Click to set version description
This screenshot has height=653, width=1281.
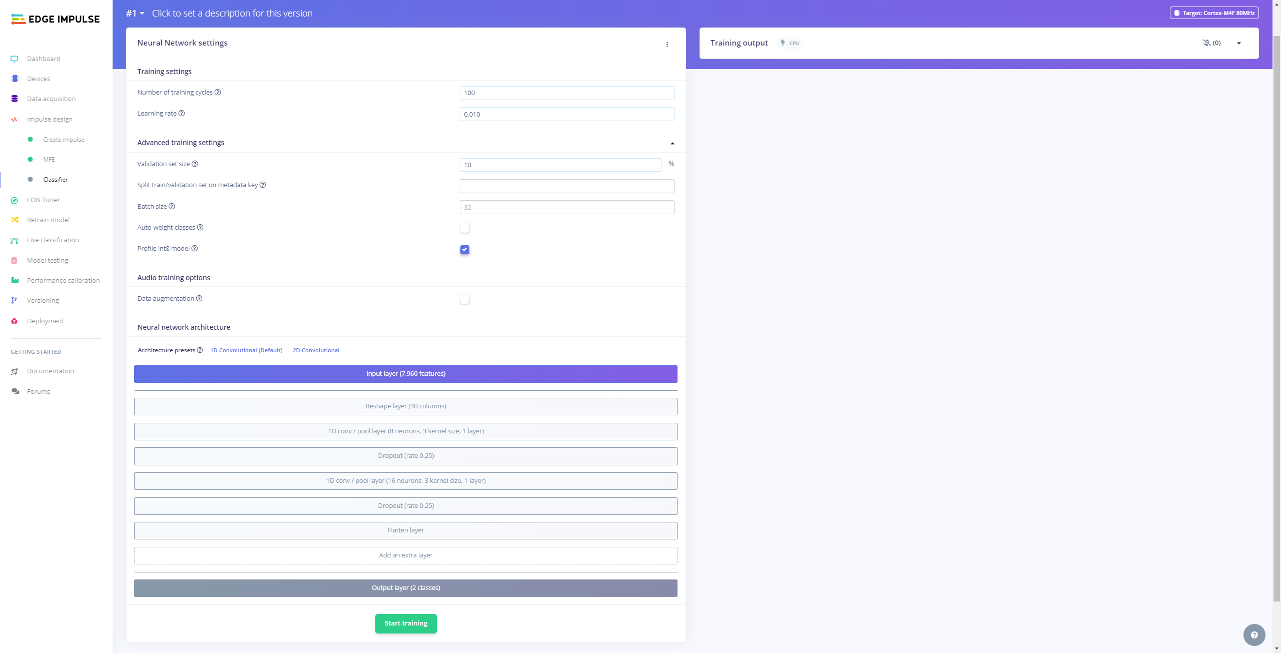[x=232, y=14]
